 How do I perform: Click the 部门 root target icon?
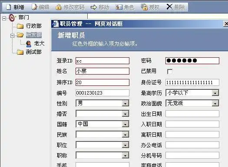pyautogui.click(x=12, y=18)
